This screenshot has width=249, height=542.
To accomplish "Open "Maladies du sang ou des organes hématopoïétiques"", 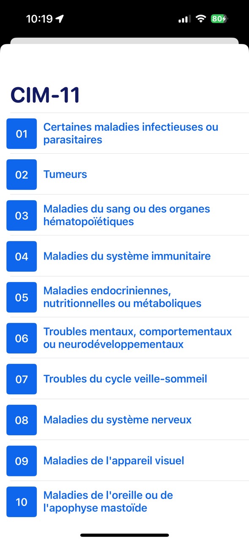I will 127,215.
